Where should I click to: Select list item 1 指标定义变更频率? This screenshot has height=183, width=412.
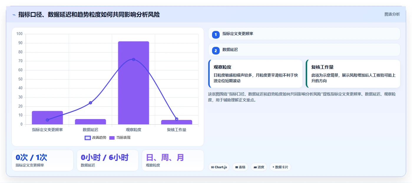coord(304,34)
